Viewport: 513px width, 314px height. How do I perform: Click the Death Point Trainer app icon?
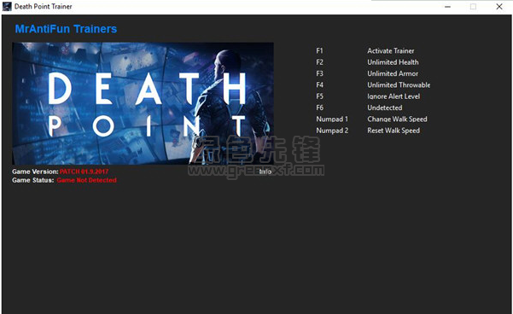coord(7,7)
